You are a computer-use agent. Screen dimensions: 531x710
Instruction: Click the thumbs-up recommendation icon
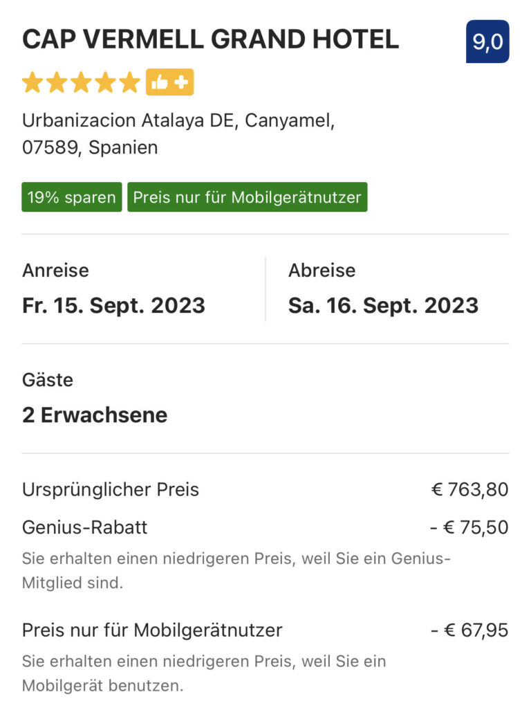(x=159, y=82)
